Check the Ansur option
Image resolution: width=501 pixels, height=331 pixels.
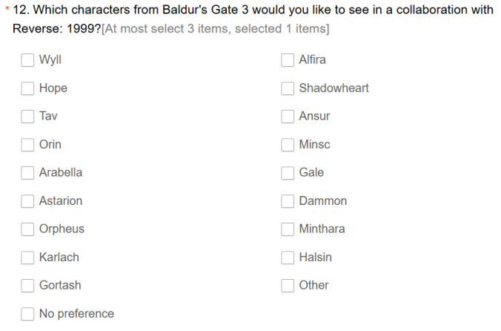(288, 117)
